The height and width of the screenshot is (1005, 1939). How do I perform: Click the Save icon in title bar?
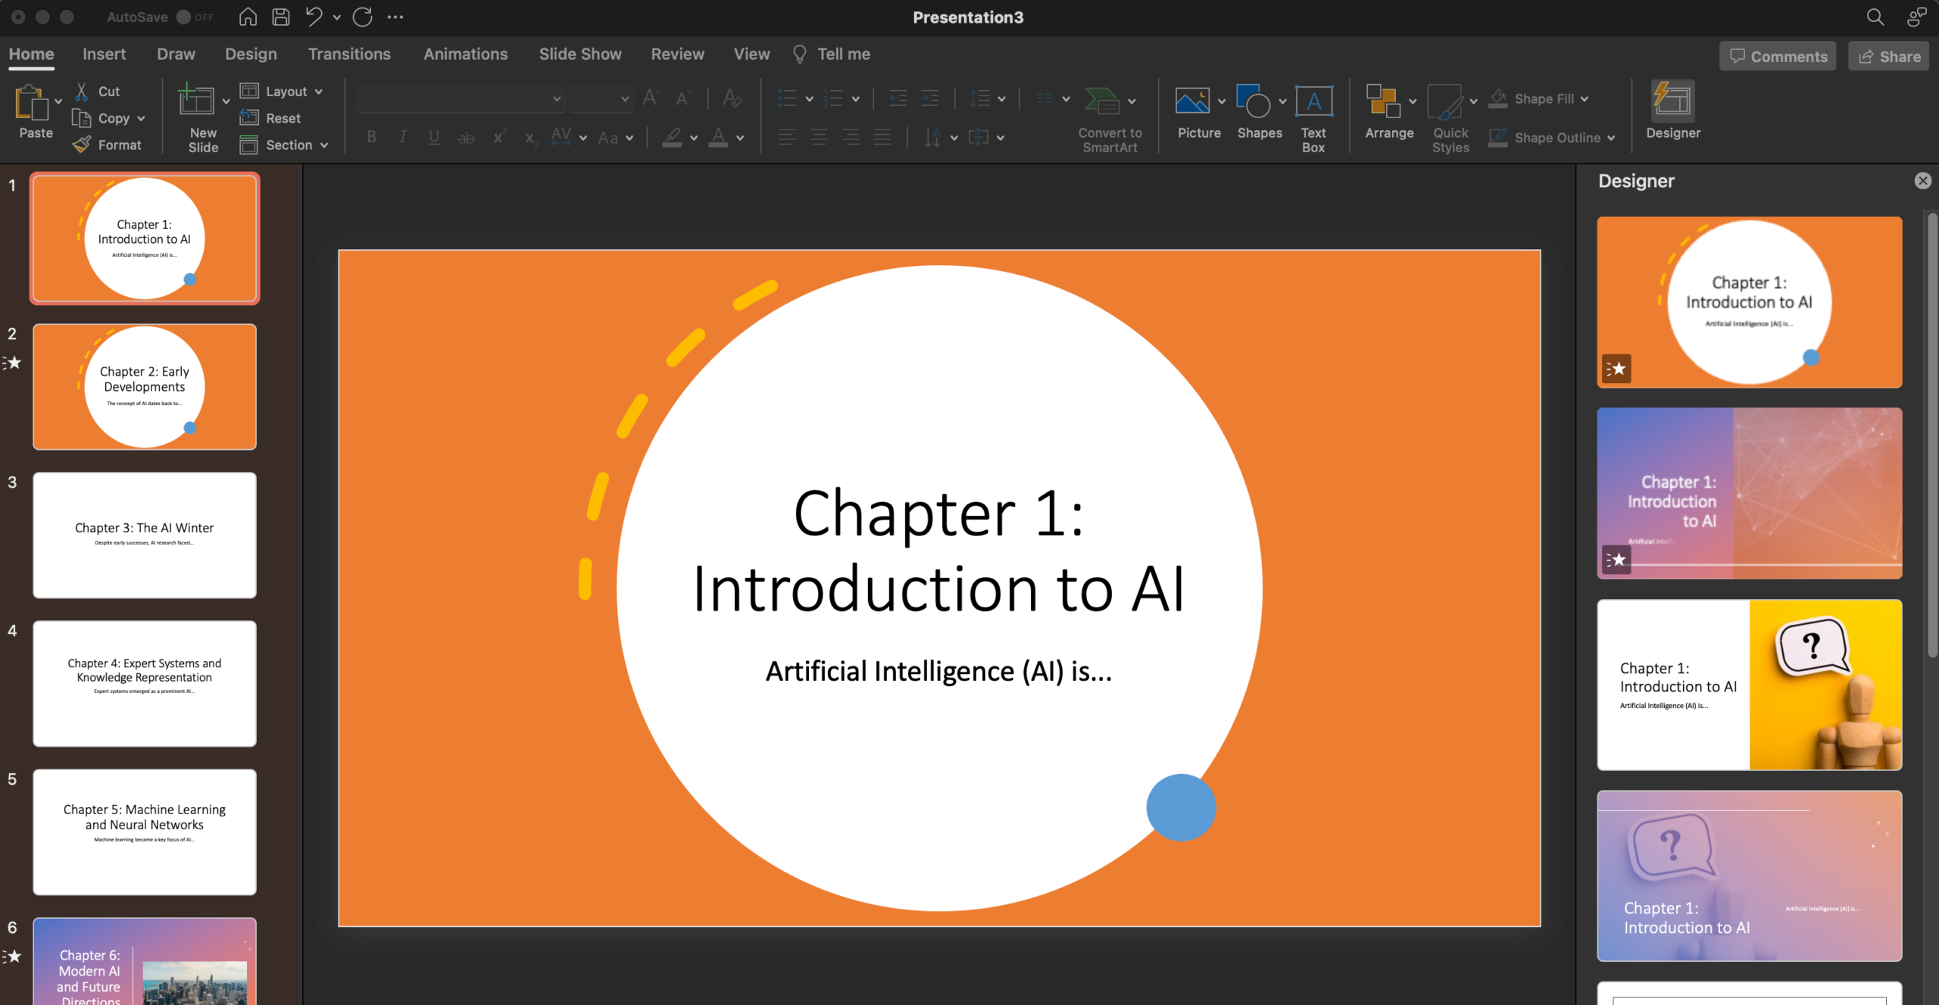pyautogui.click(x=281, y=17)
